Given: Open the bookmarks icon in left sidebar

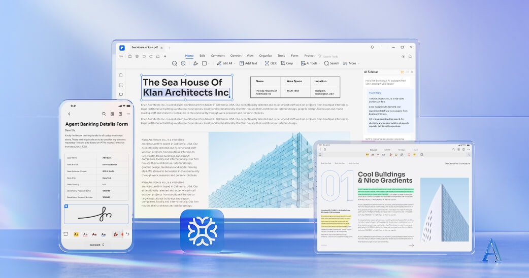Looking at the screenshot, I should pyautogui.click(x=121, y=85).
